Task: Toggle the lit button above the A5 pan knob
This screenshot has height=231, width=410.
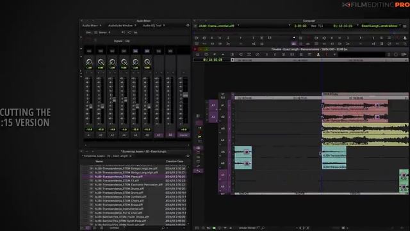Action: tap(135, 51)
